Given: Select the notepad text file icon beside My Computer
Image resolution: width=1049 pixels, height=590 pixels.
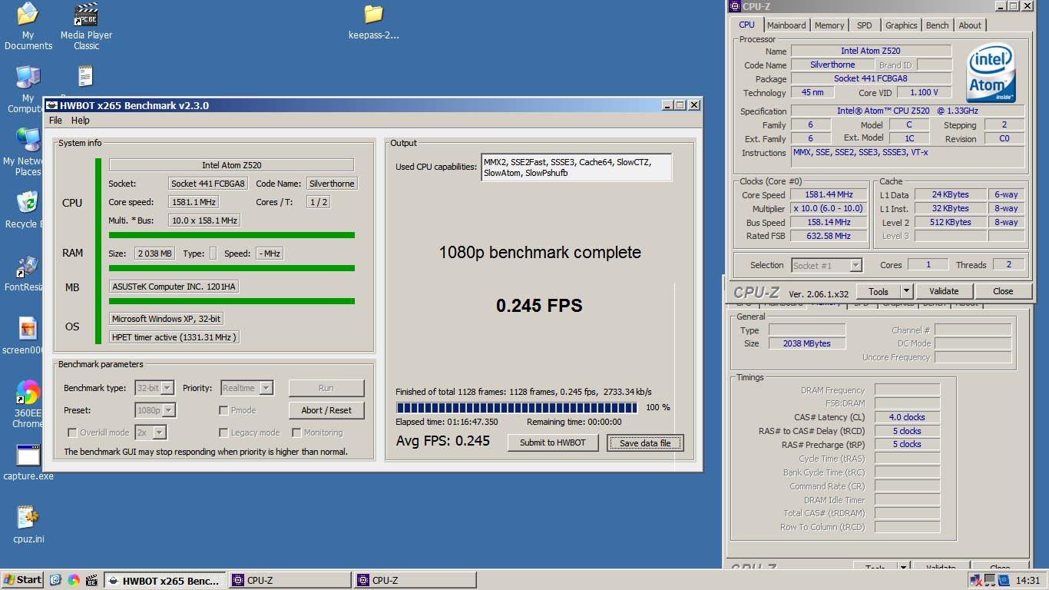Looking at the screenshot, I should pyautogui.click(x=85, y=77).
